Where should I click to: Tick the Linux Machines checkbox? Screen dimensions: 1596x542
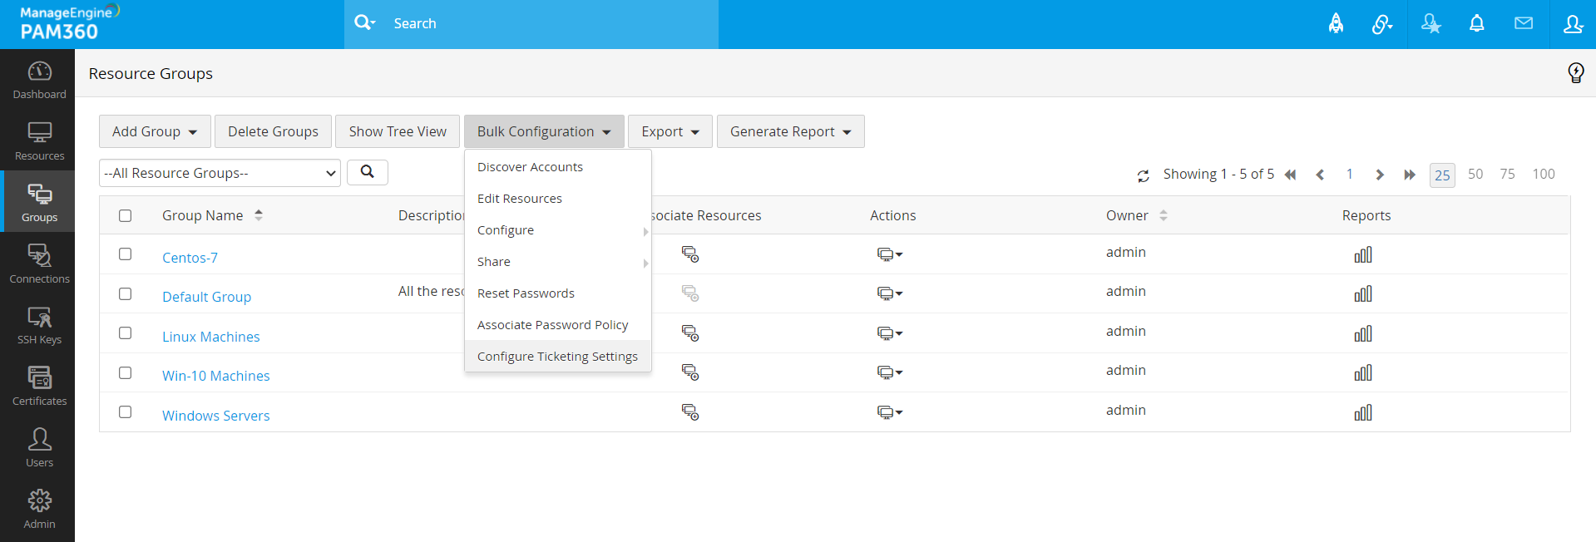pos(126,333)
